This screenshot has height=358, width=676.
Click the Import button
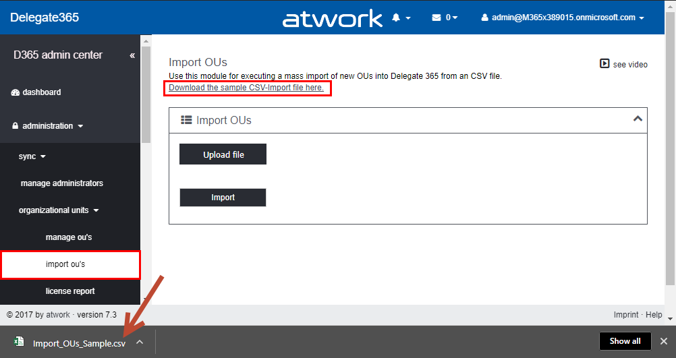(223, 198)
